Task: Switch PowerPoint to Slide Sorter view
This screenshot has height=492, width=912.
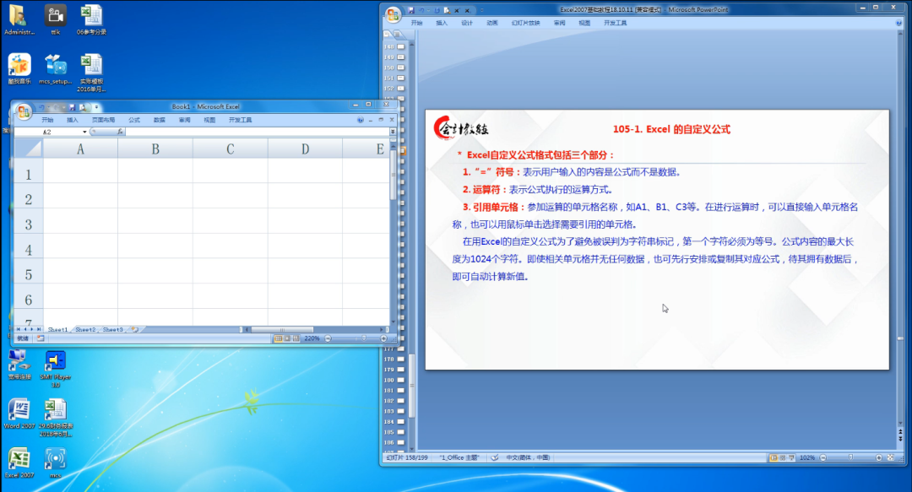Action: pyautogui.click(x=783, y=457)
